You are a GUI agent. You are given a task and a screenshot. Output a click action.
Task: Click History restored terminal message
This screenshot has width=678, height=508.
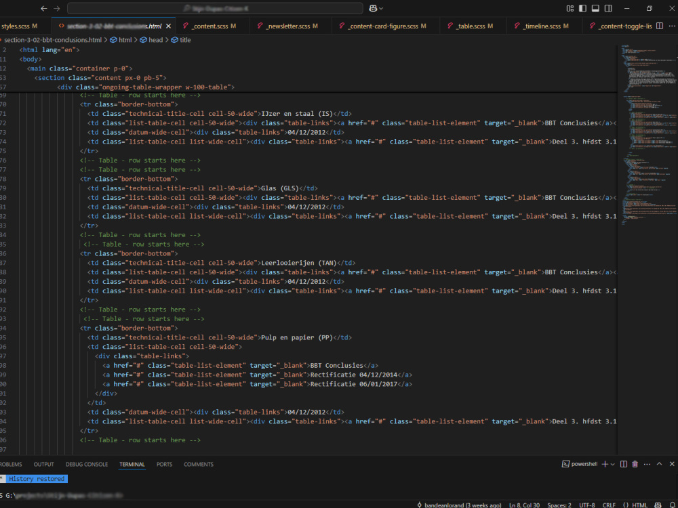(37, 479)
